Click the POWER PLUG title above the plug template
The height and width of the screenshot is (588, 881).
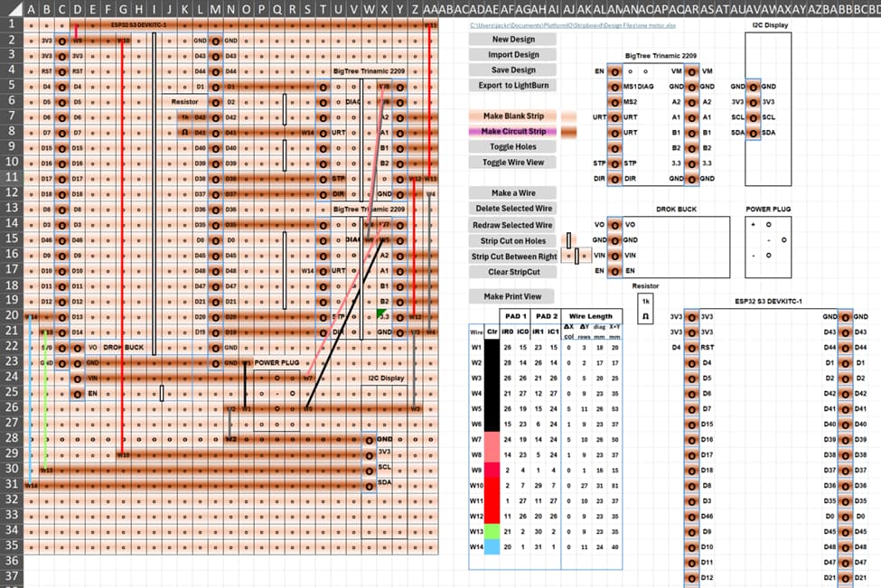768,210
